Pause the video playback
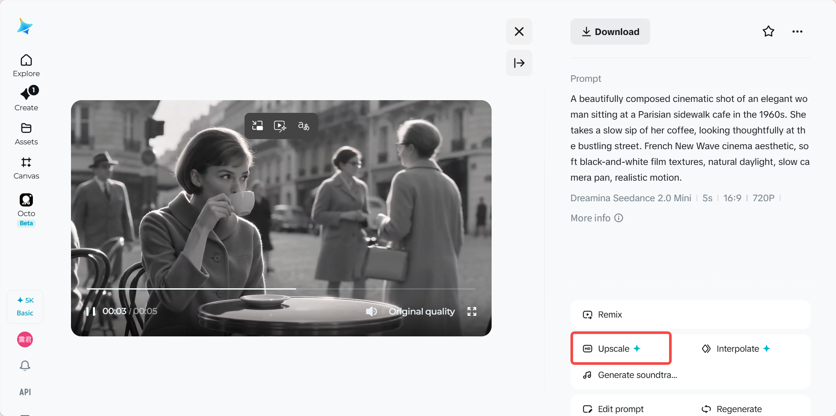The width and height of the screenshot is (836, 416). (91, 311)
